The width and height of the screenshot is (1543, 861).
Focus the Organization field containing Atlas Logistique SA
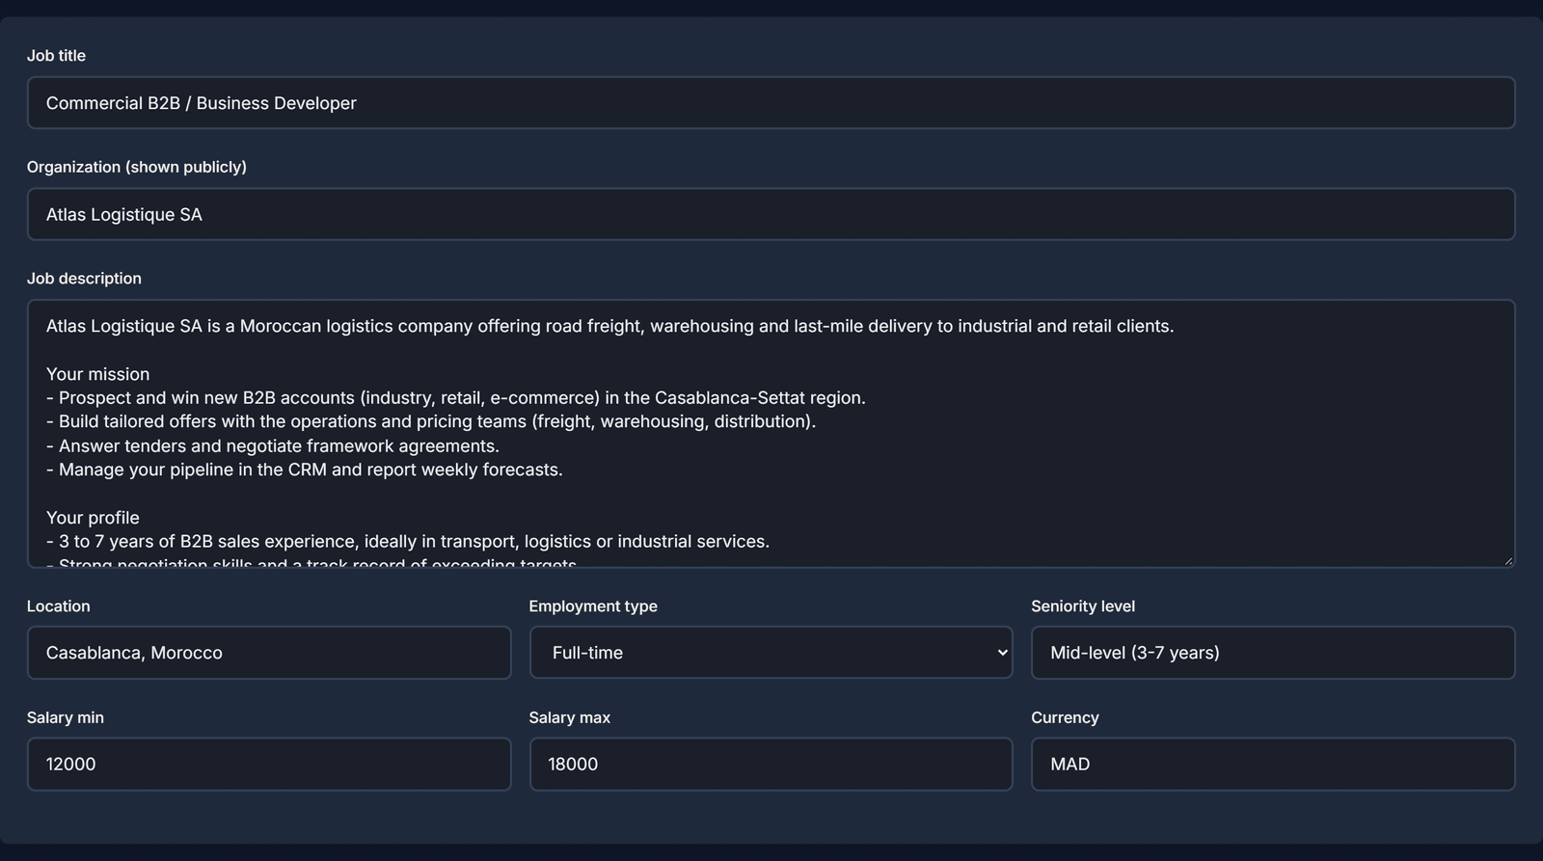(771, 214)
